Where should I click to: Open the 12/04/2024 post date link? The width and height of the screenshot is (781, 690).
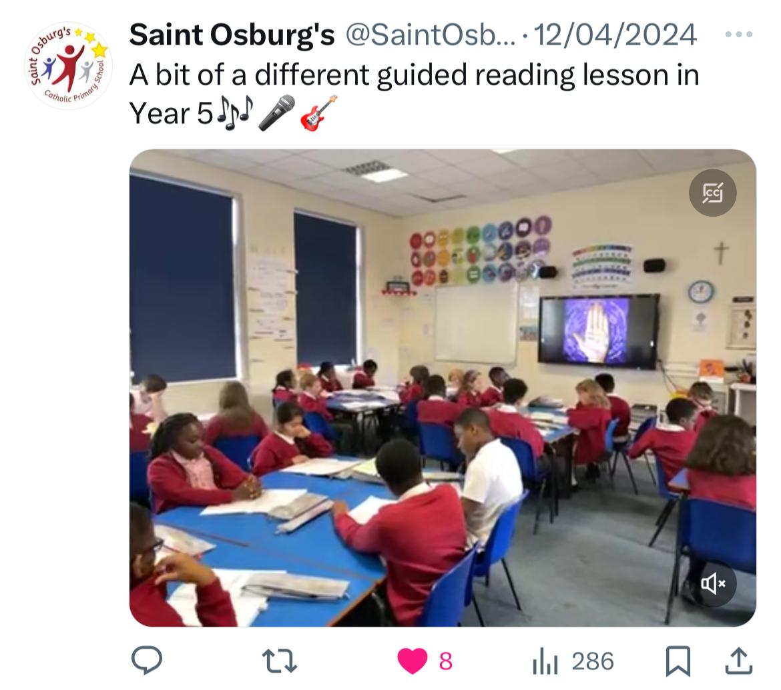(615, 34)
